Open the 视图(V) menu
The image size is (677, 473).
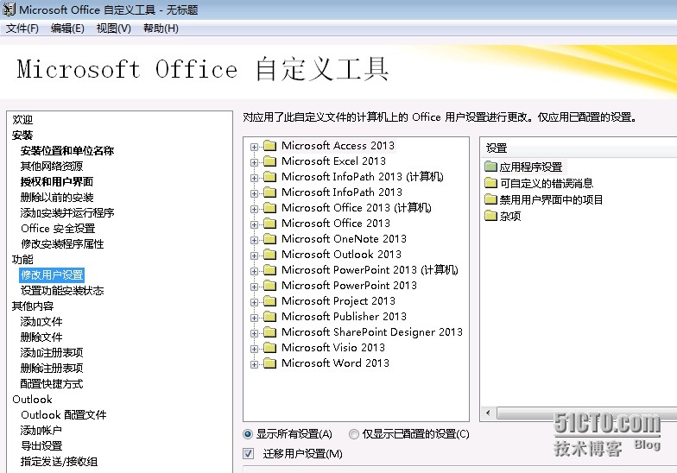point(114,28)
